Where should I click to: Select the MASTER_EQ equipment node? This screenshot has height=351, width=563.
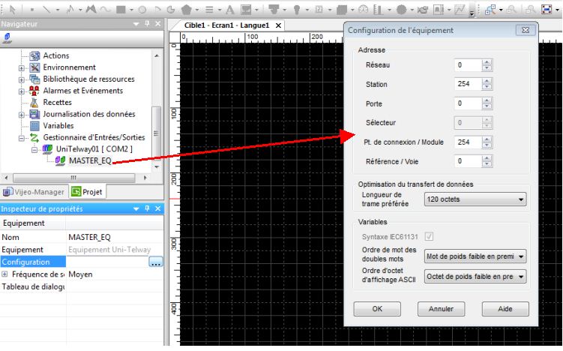[89, 160]
